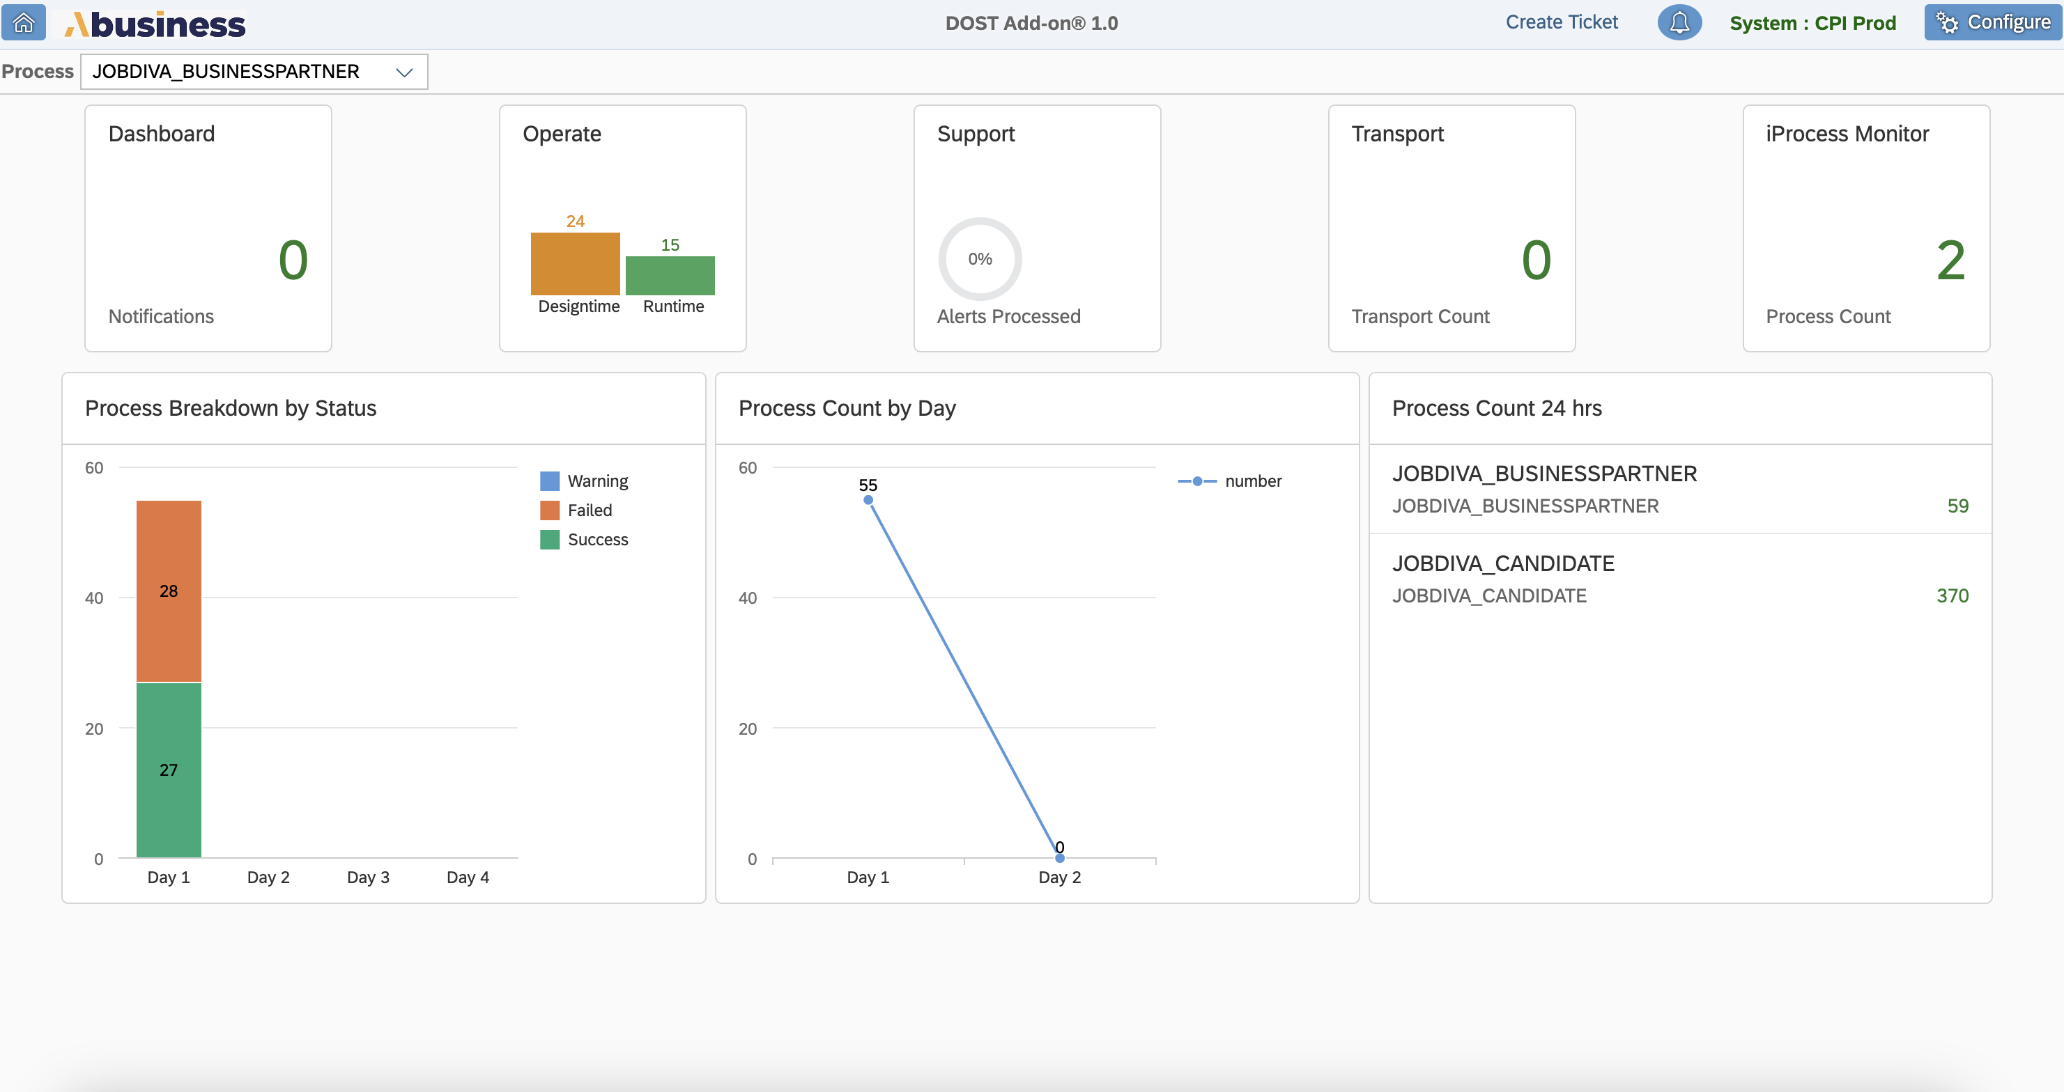This screenshot has height=1092, width=2064.
Task: Open the iProcess Monitor tile
Action: [x=1865, y=227]
